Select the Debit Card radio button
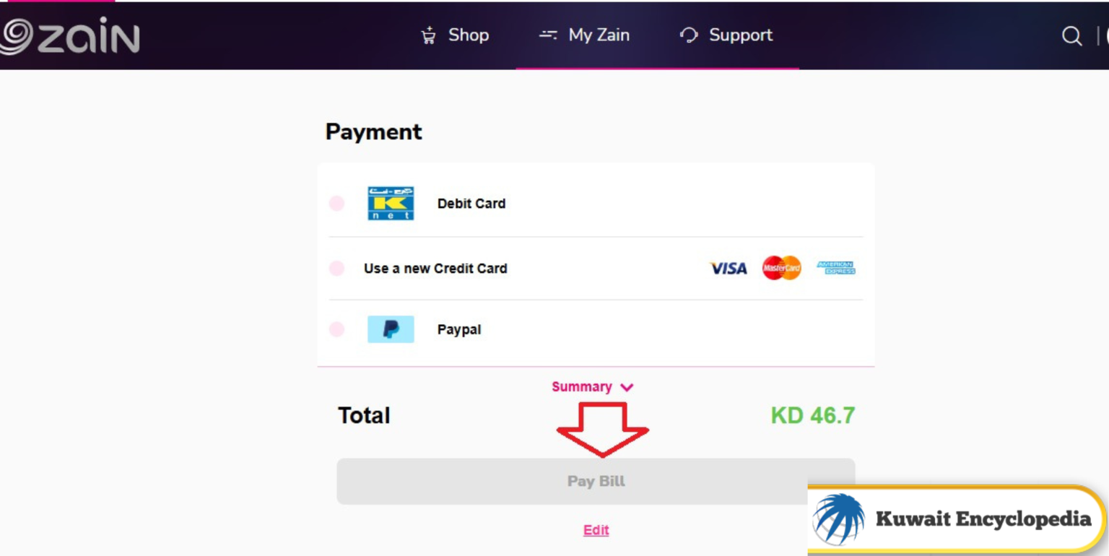Viewport: 1109px width, 556px height. pyautogui.click(x=336, y=203)
